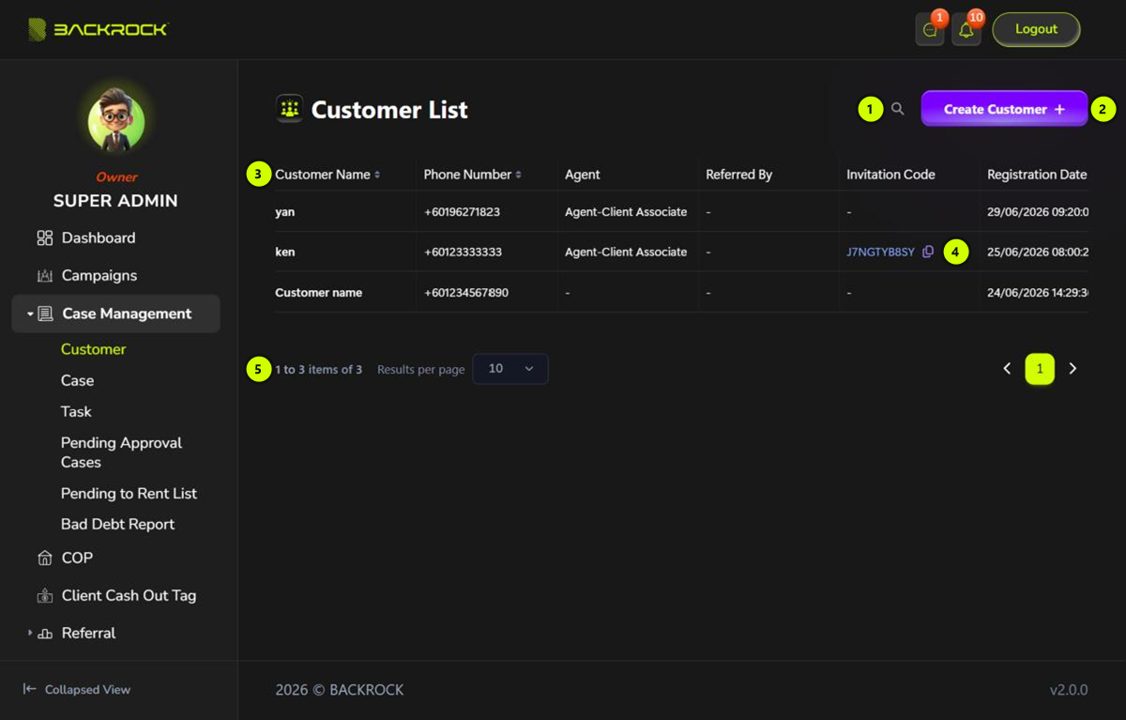Screen dimensions: 1126x720
Task: Open COP menu item
Action: click(x=77, y=558)
